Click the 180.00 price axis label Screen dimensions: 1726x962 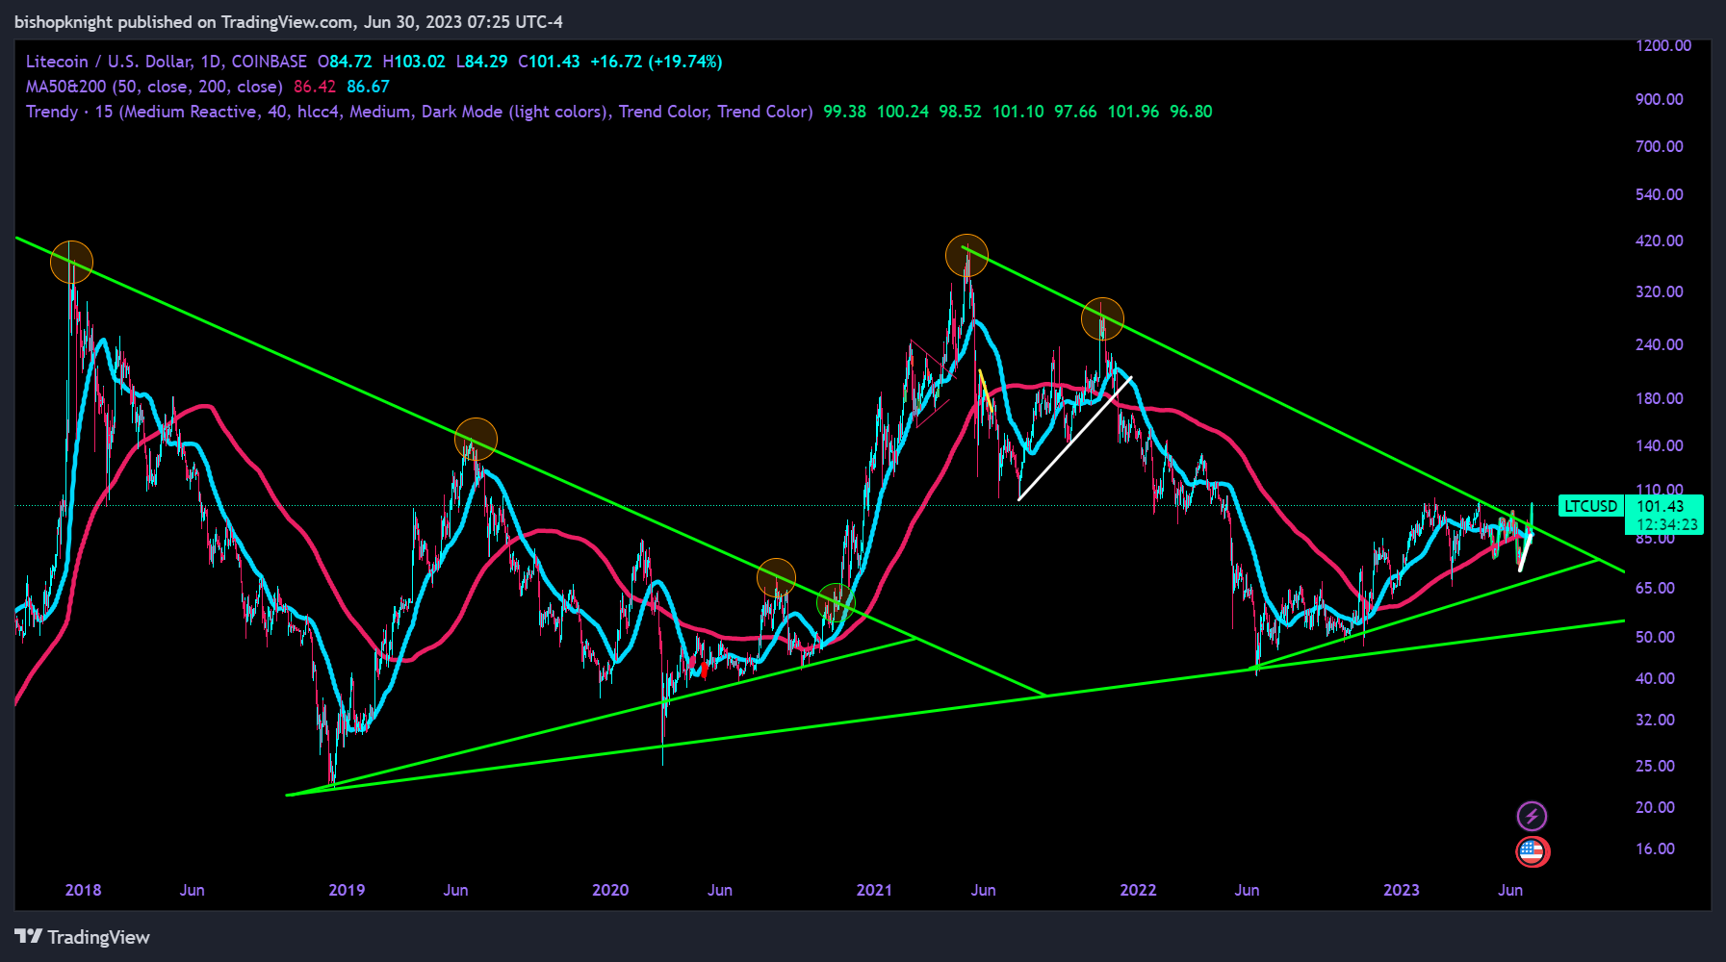tap(1660, 398)
